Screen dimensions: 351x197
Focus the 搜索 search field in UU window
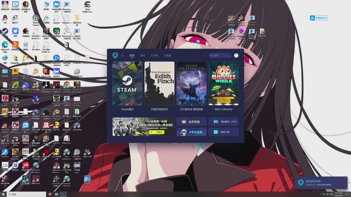(x=220, y=56)
